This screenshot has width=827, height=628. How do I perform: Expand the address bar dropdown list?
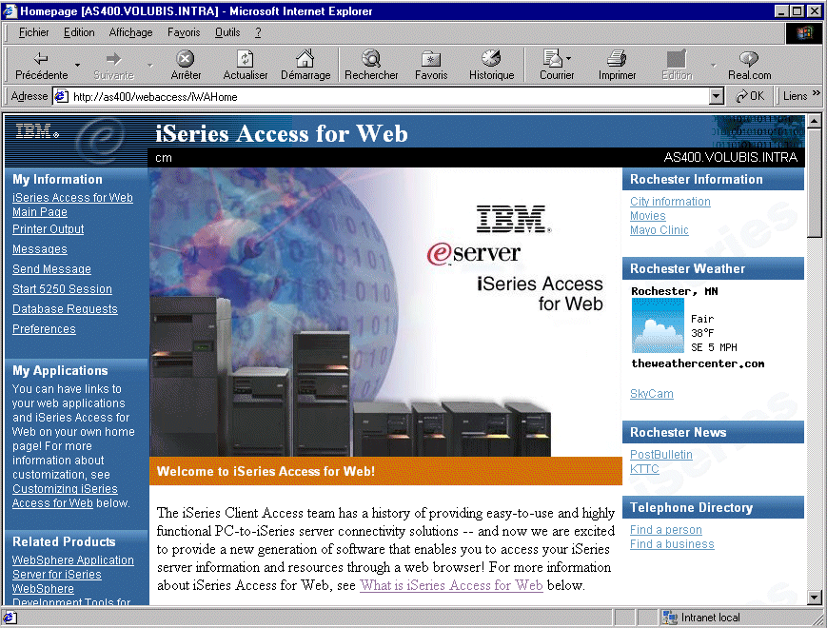tap(716, 96)
